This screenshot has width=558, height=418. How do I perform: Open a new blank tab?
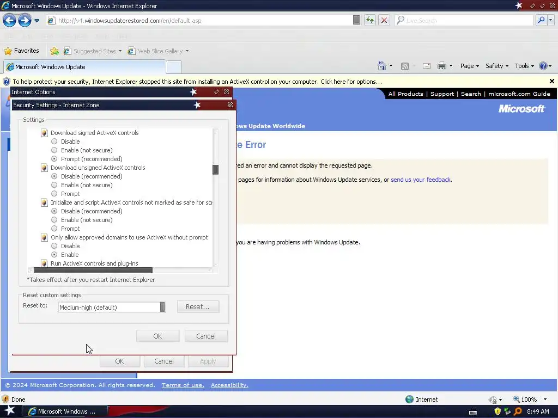coord(174,67)
